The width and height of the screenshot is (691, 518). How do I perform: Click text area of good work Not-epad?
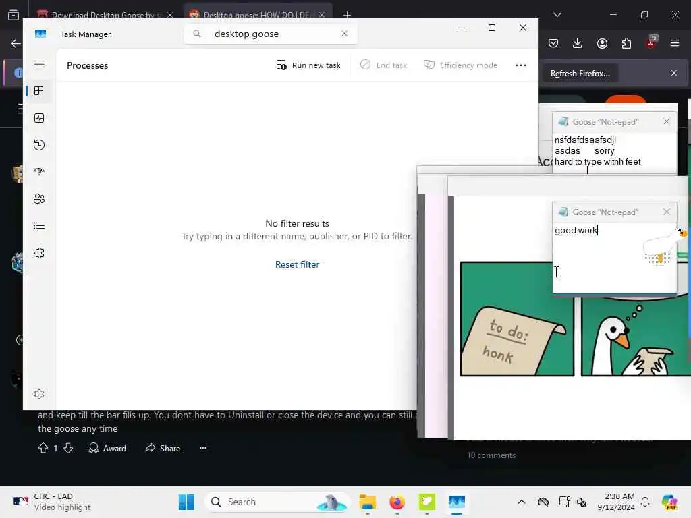point(614,258)
